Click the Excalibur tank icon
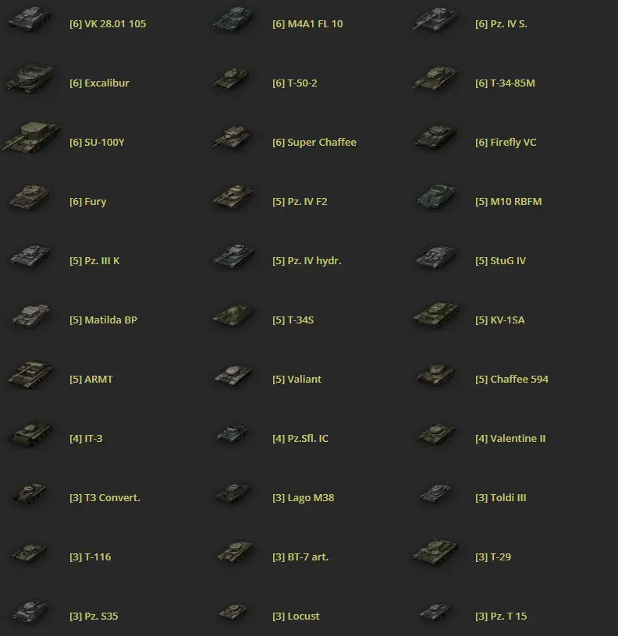This screenshot has height=636, width=618. pyautogui.click(x=30, y=78)
